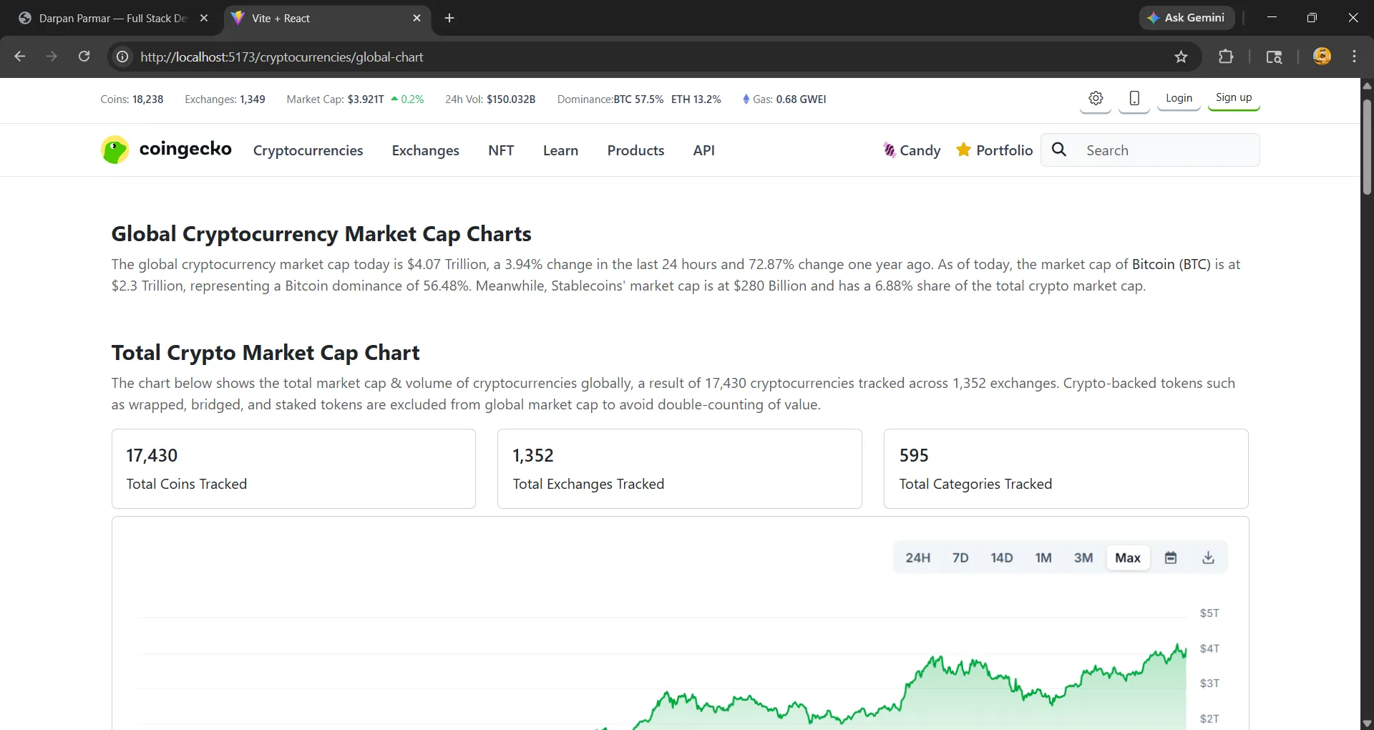Image resolution: width=1374 pixels, height=730 pixels.
Task: Close the Darpan Parmar tab
Action: click(x=204, y=18)
